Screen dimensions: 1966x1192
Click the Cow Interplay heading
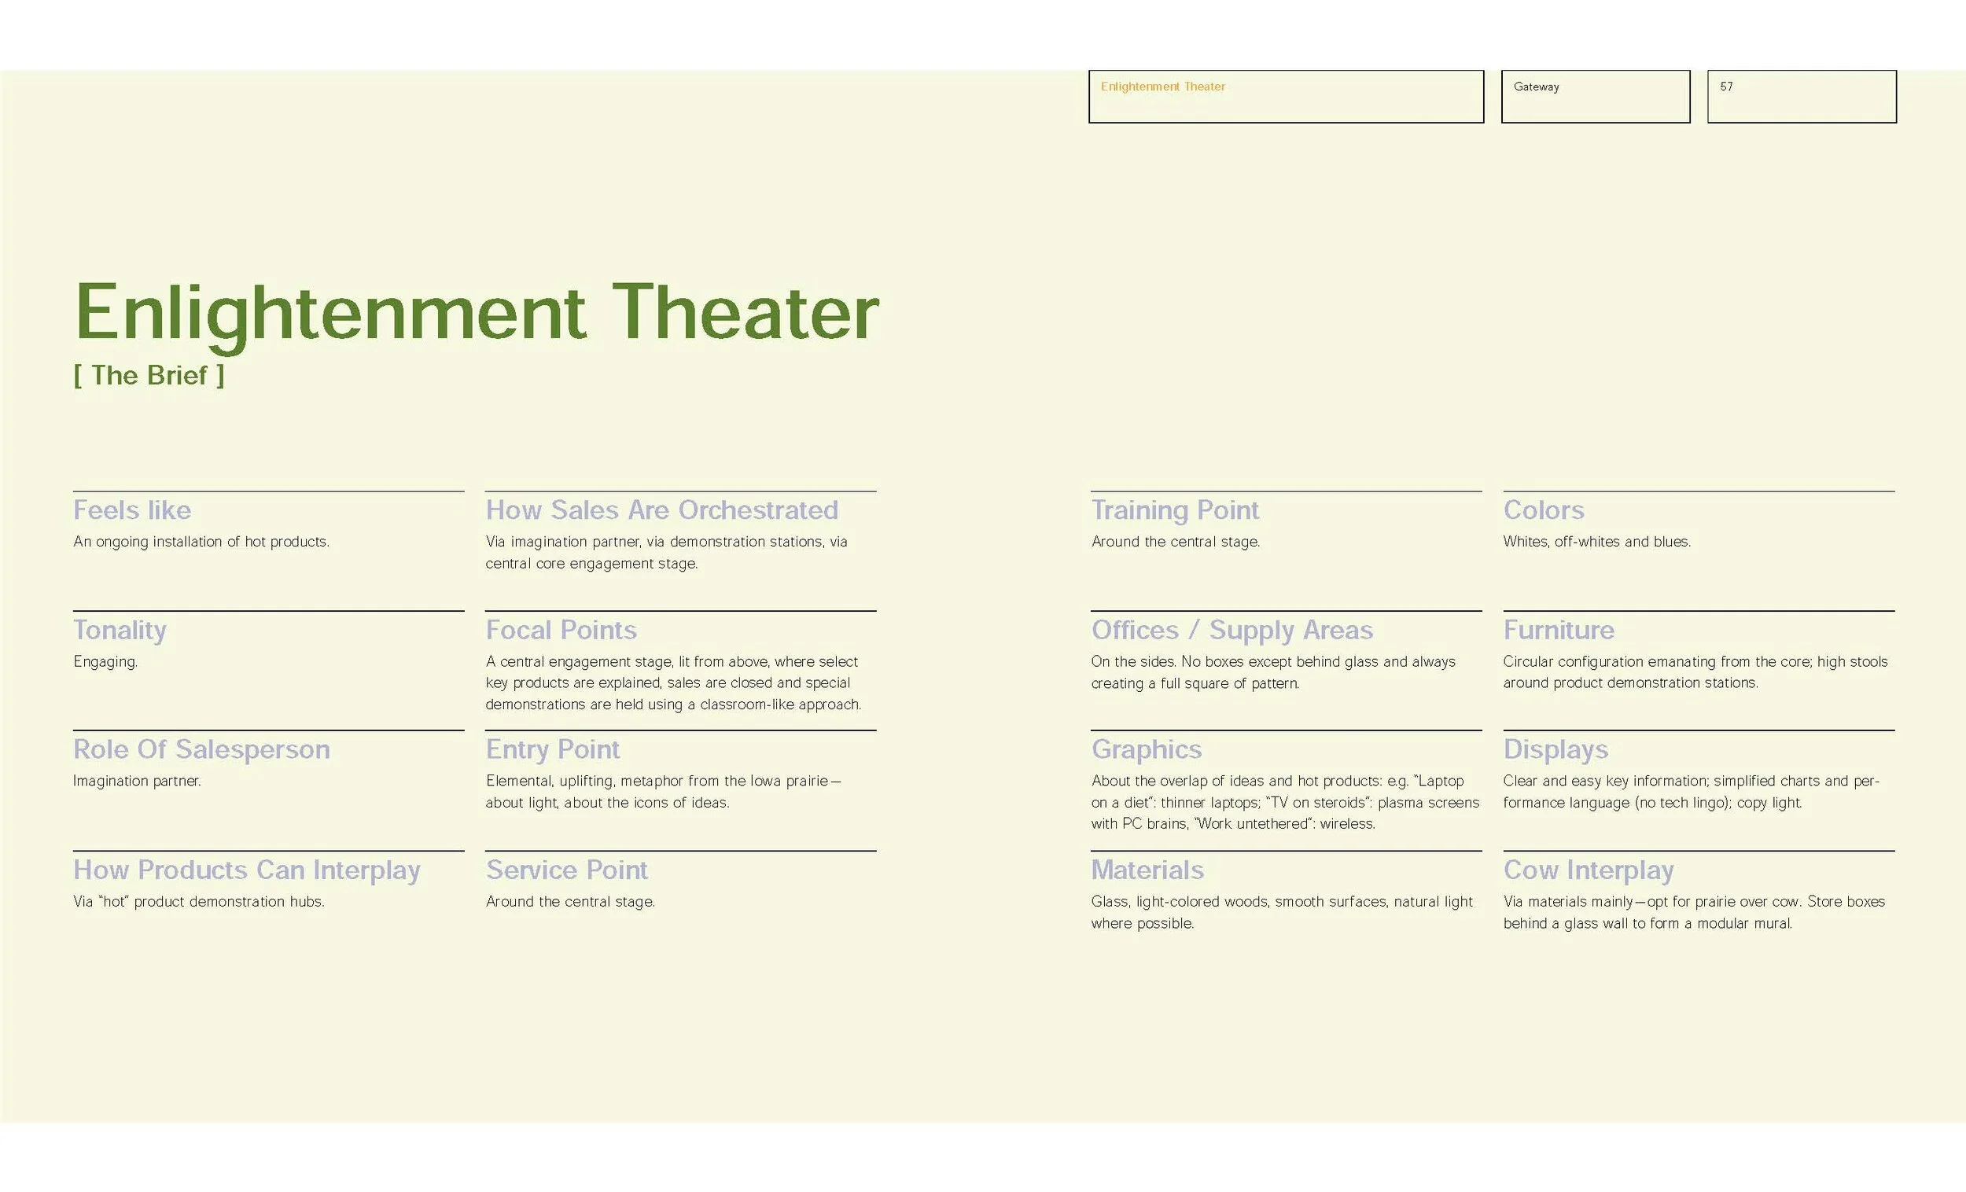click(x=1588, y=870)
